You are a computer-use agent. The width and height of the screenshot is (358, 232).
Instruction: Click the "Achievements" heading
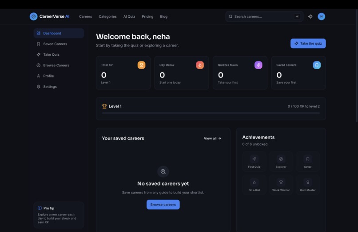coord(258,137)
